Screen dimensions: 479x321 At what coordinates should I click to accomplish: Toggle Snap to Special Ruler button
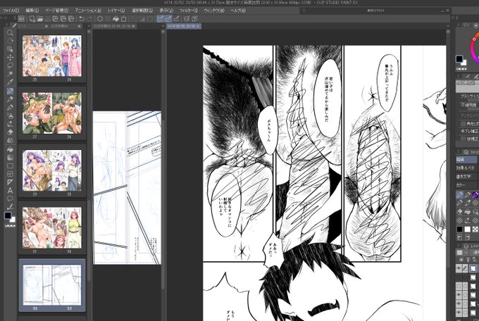pyautogui.click(x=168, y=19)
